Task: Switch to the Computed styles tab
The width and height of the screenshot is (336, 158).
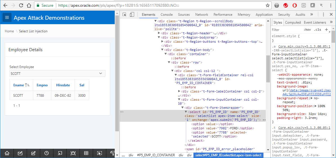Action: click(x=293, y=22)
